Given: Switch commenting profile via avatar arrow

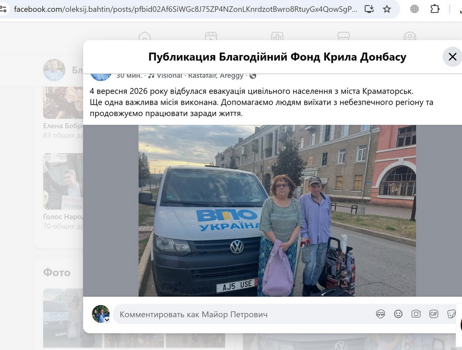Looking at the screenshot, I should click(x=107, y=320).
